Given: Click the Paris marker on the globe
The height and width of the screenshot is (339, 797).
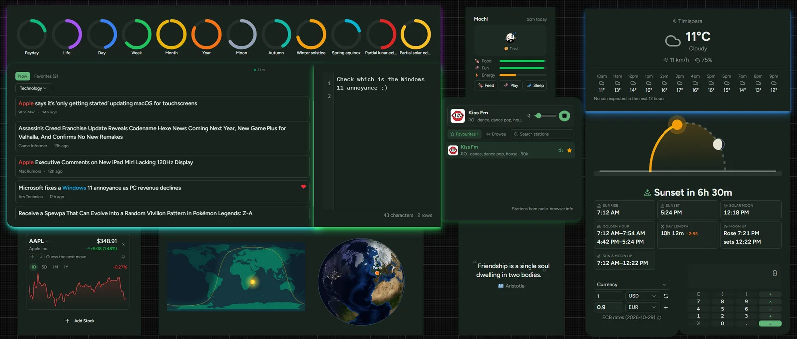Looking at the screenshot, I should click(x=377, y=273).
